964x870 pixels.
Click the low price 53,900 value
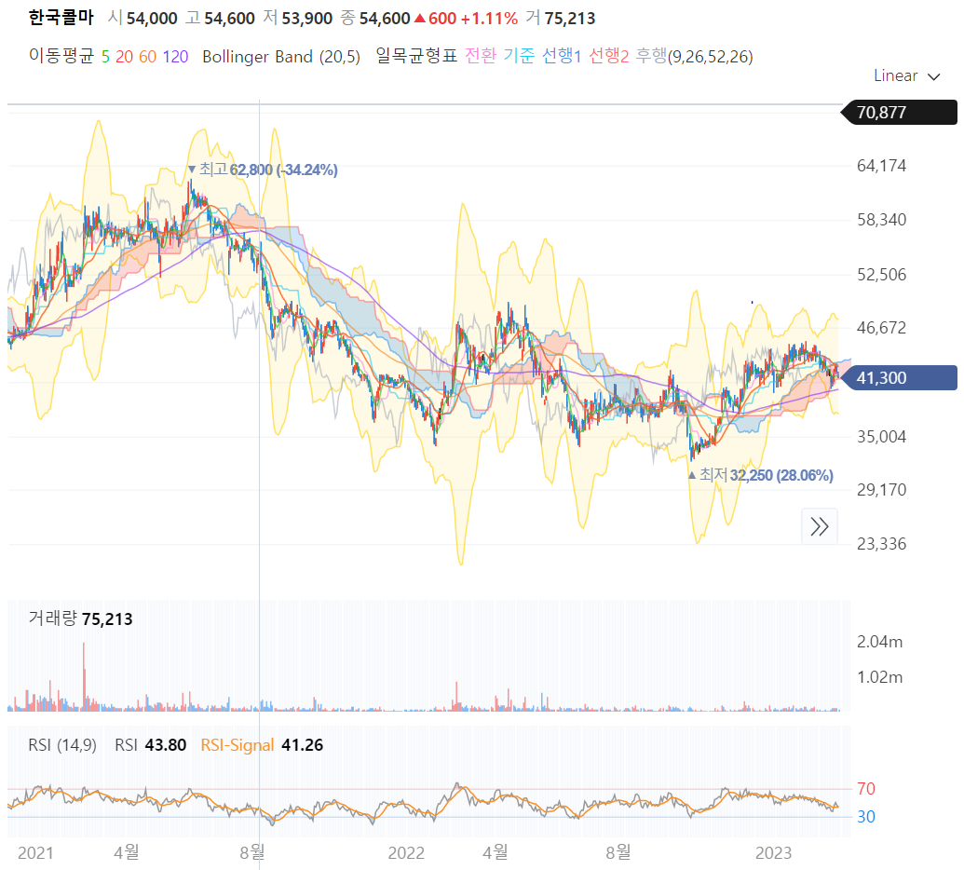click(306, 19)
